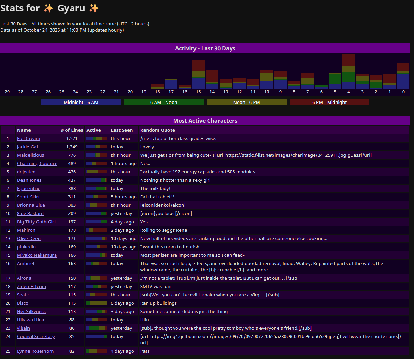
Task: Open the Full Cream character link
Action: [28, 138]
